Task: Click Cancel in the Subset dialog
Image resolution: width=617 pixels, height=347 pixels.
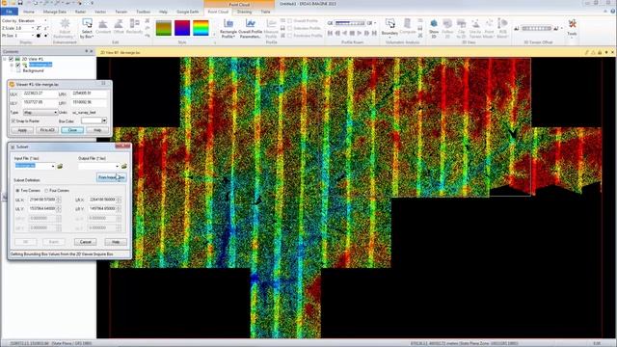Action: click(x=86, y=242)
